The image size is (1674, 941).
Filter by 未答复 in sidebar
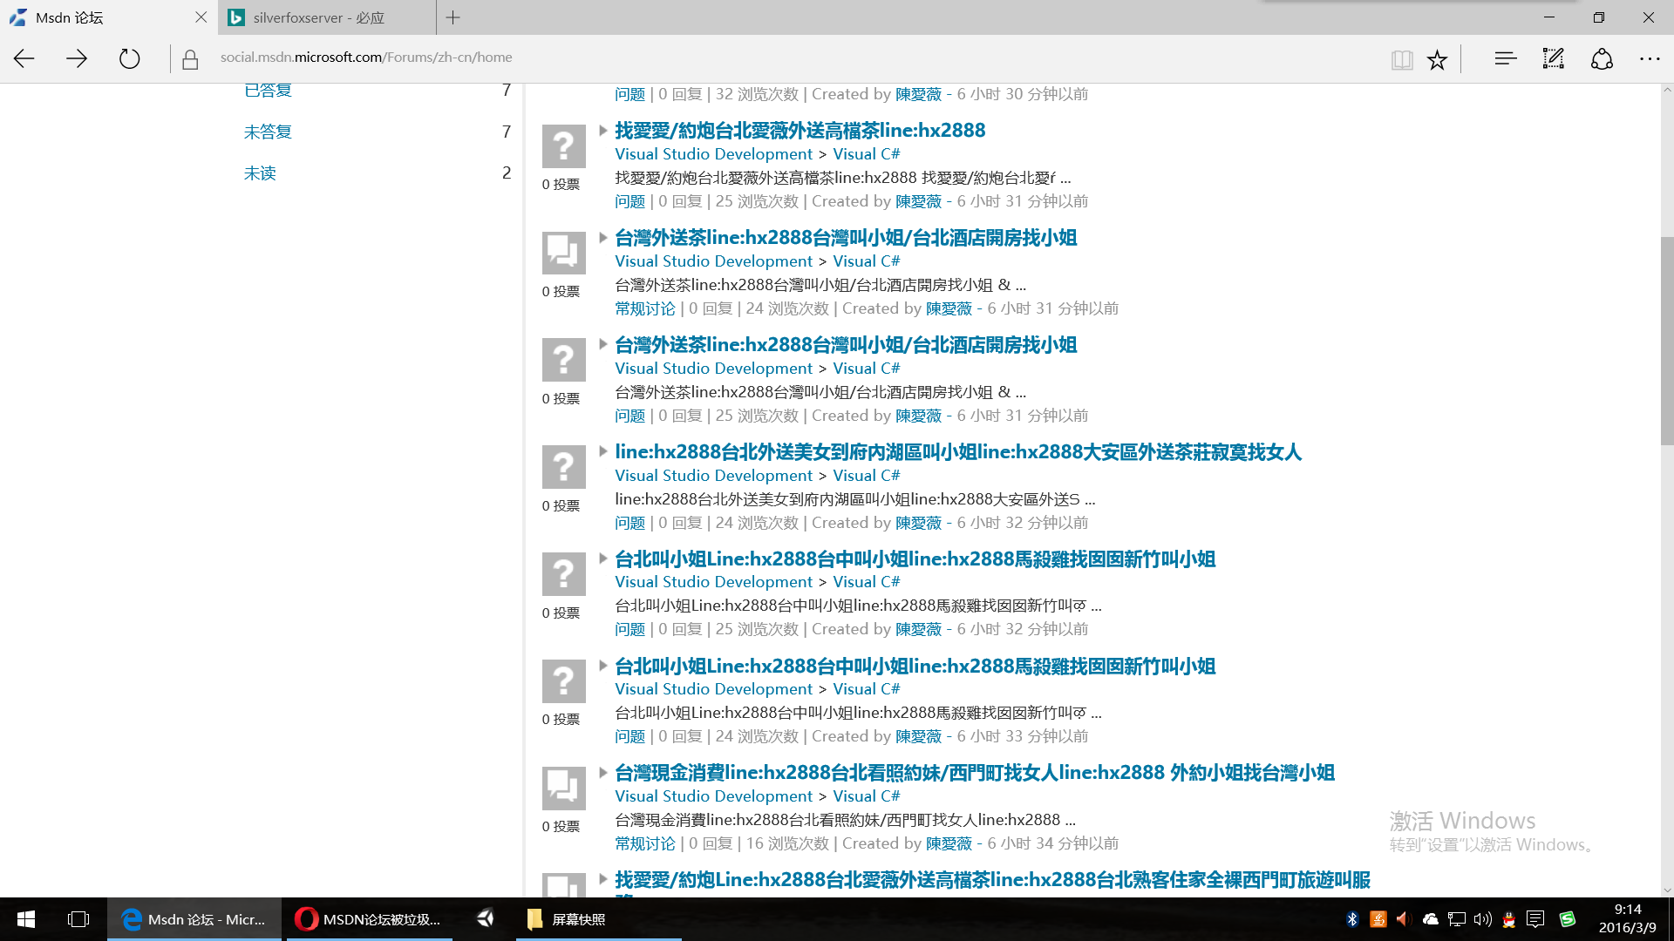268,132
